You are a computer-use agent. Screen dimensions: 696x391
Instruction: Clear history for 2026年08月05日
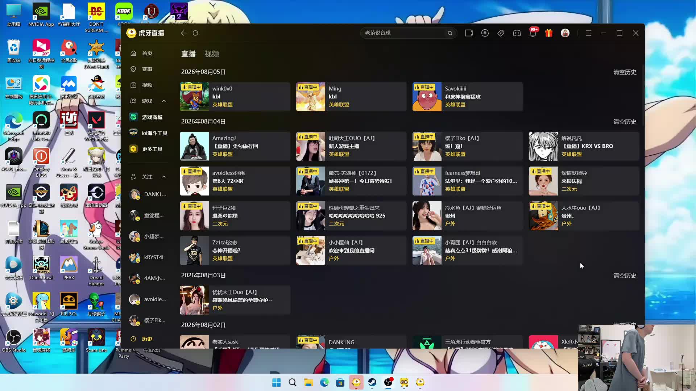click(625, 72)
